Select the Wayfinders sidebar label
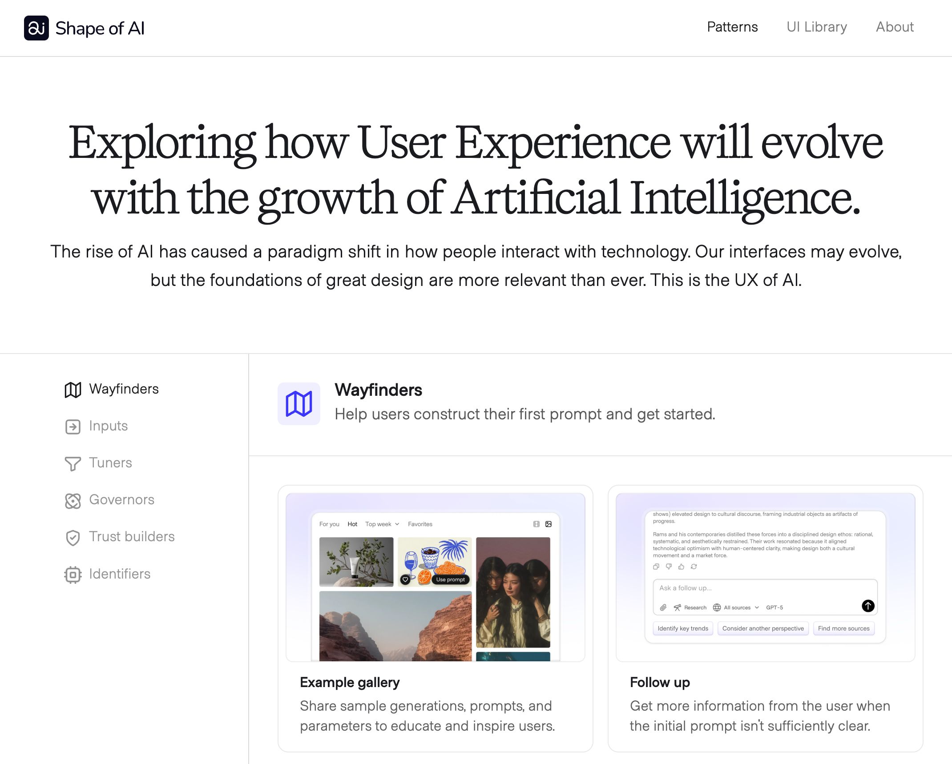Image resolution: width=952 pixels, height=764 pixels. pyautogui.click(x=124, y=389)
